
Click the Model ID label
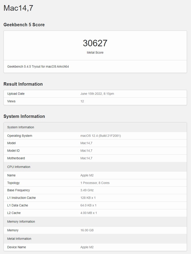tap(13, 151)
